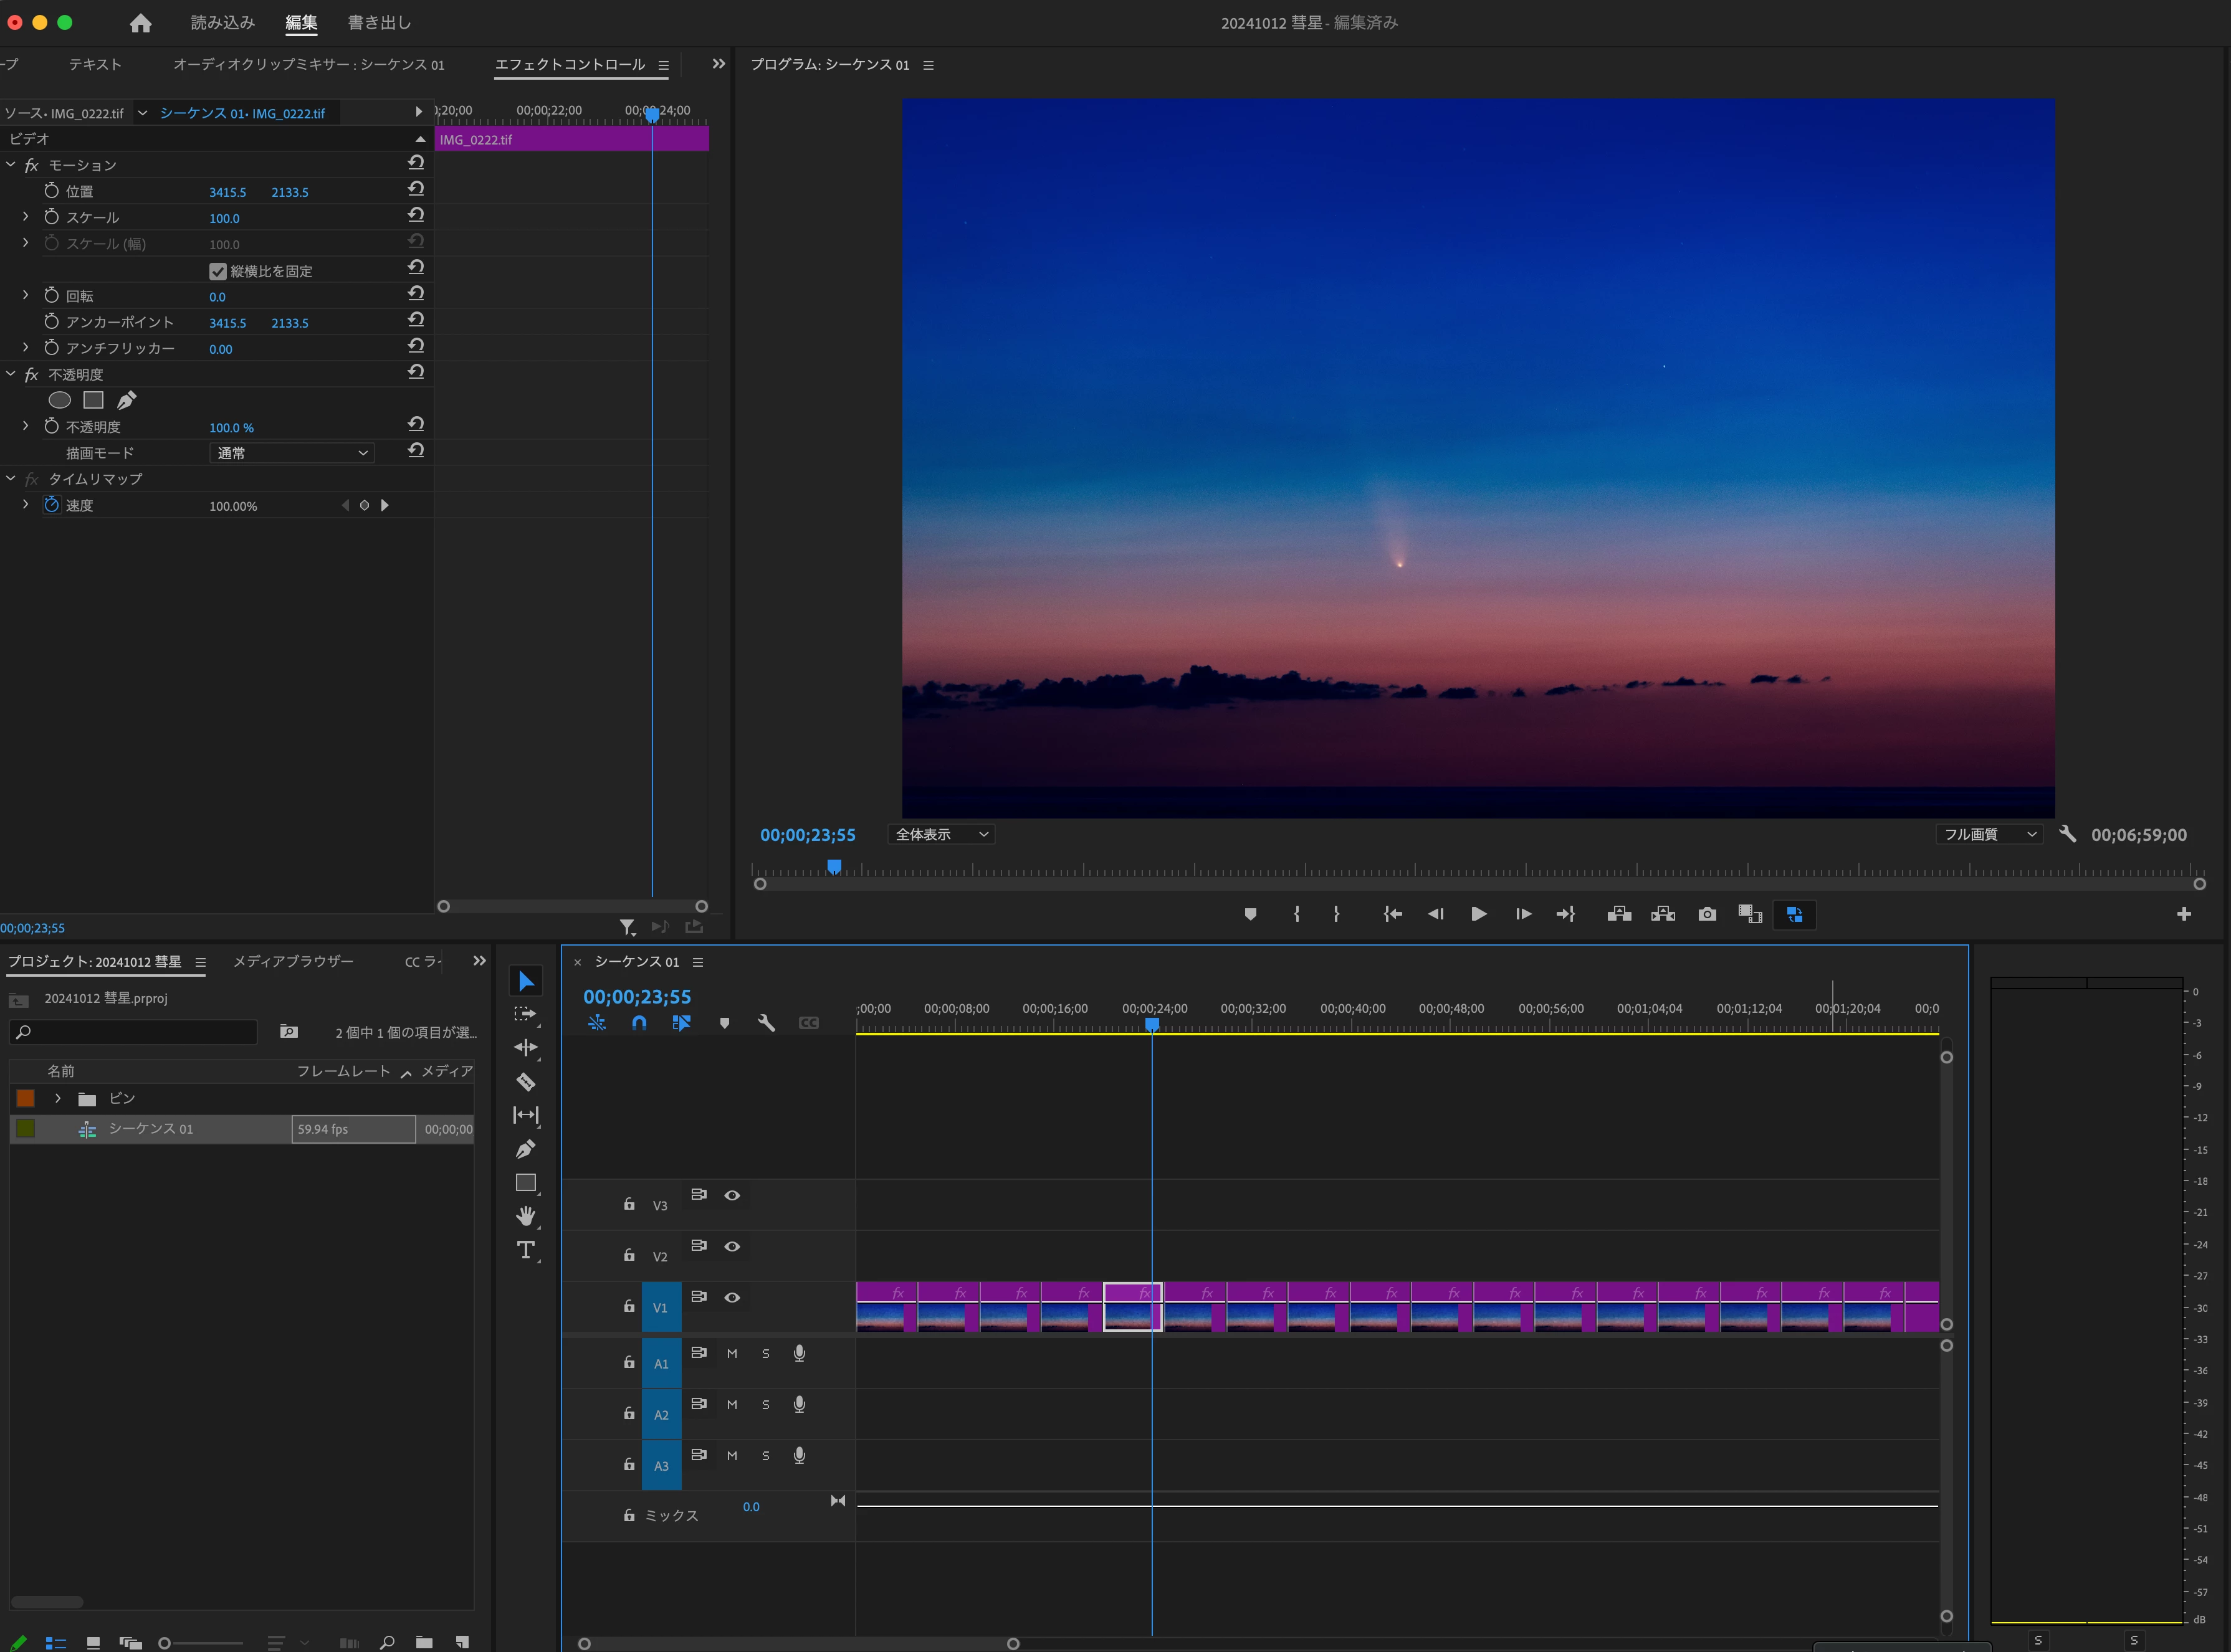Create ellipse mask under opacity

click(x=60, y=400)
